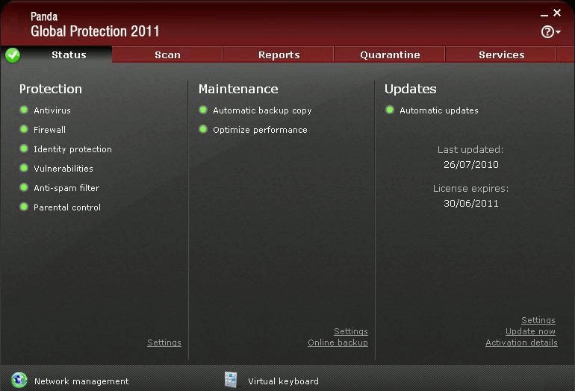575x391 pixels.
Task: Select the Automatic updates item
Action: tap(439, 110)
